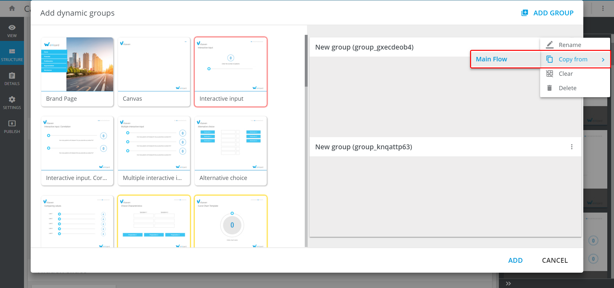This screenshot has height=288, width=614.
Task: Open the Details sidebar section
Action: coord(12,78)
